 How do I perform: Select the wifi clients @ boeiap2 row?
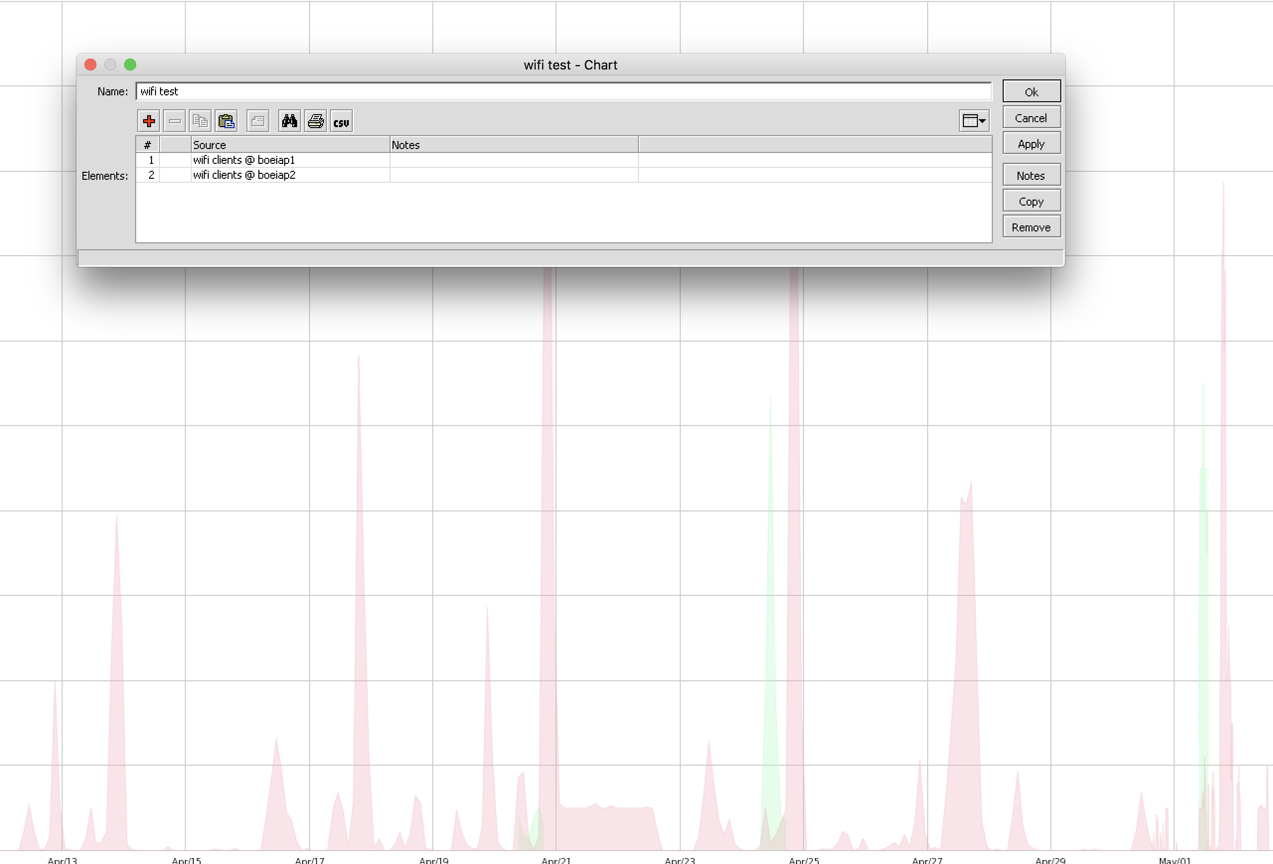[244, 175]
